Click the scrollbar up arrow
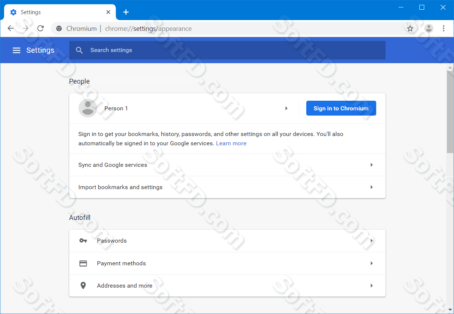The width and height of the screenshot is (454, 314). point(450,67)
